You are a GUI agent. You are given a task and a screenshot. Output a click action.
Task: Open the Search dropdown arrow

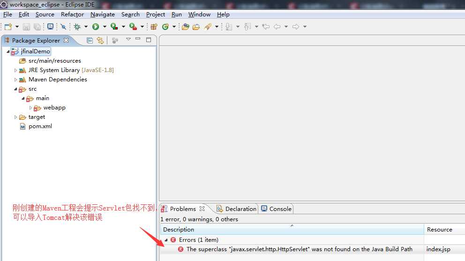(217, 27)
